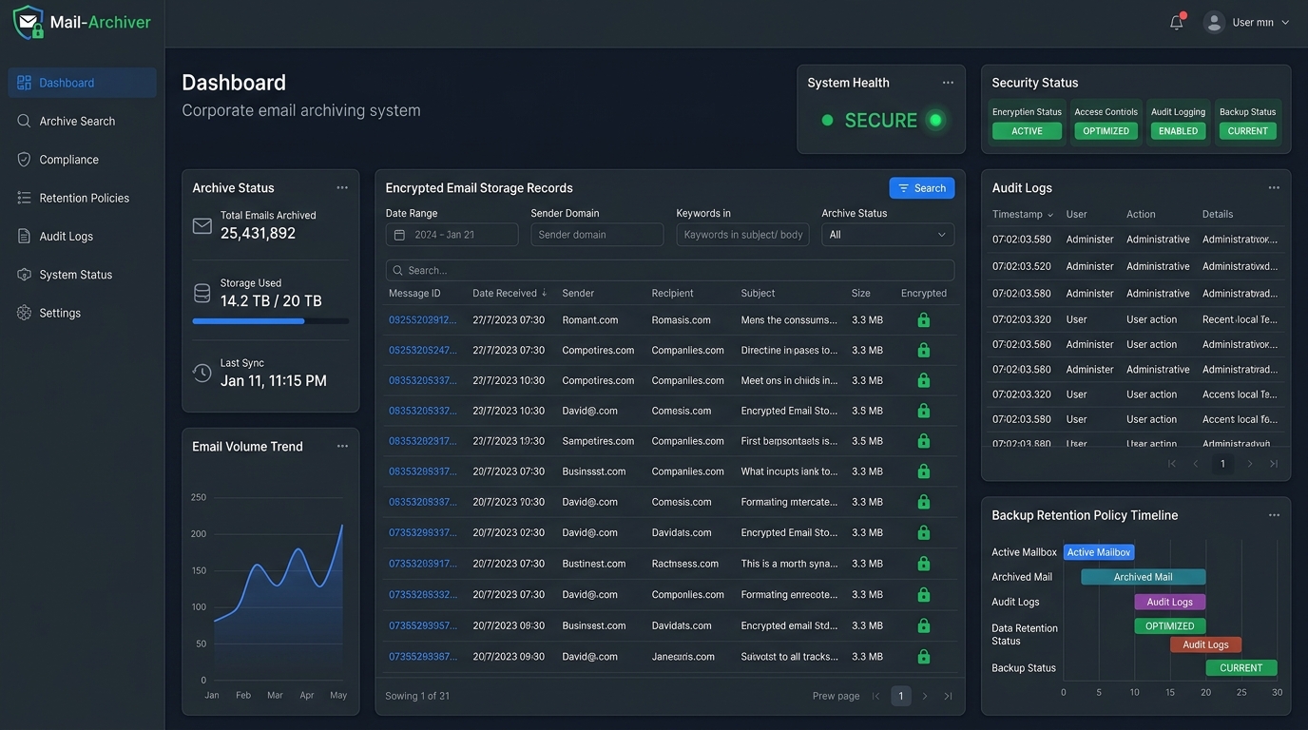The width and height of the screenshot is (1308, 730).
Task: Sort records by Date Received column
Action: [510, 294]
